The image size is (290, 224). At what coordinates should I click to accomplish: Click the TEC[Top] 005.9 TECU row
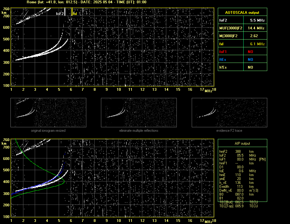[238, 206]
